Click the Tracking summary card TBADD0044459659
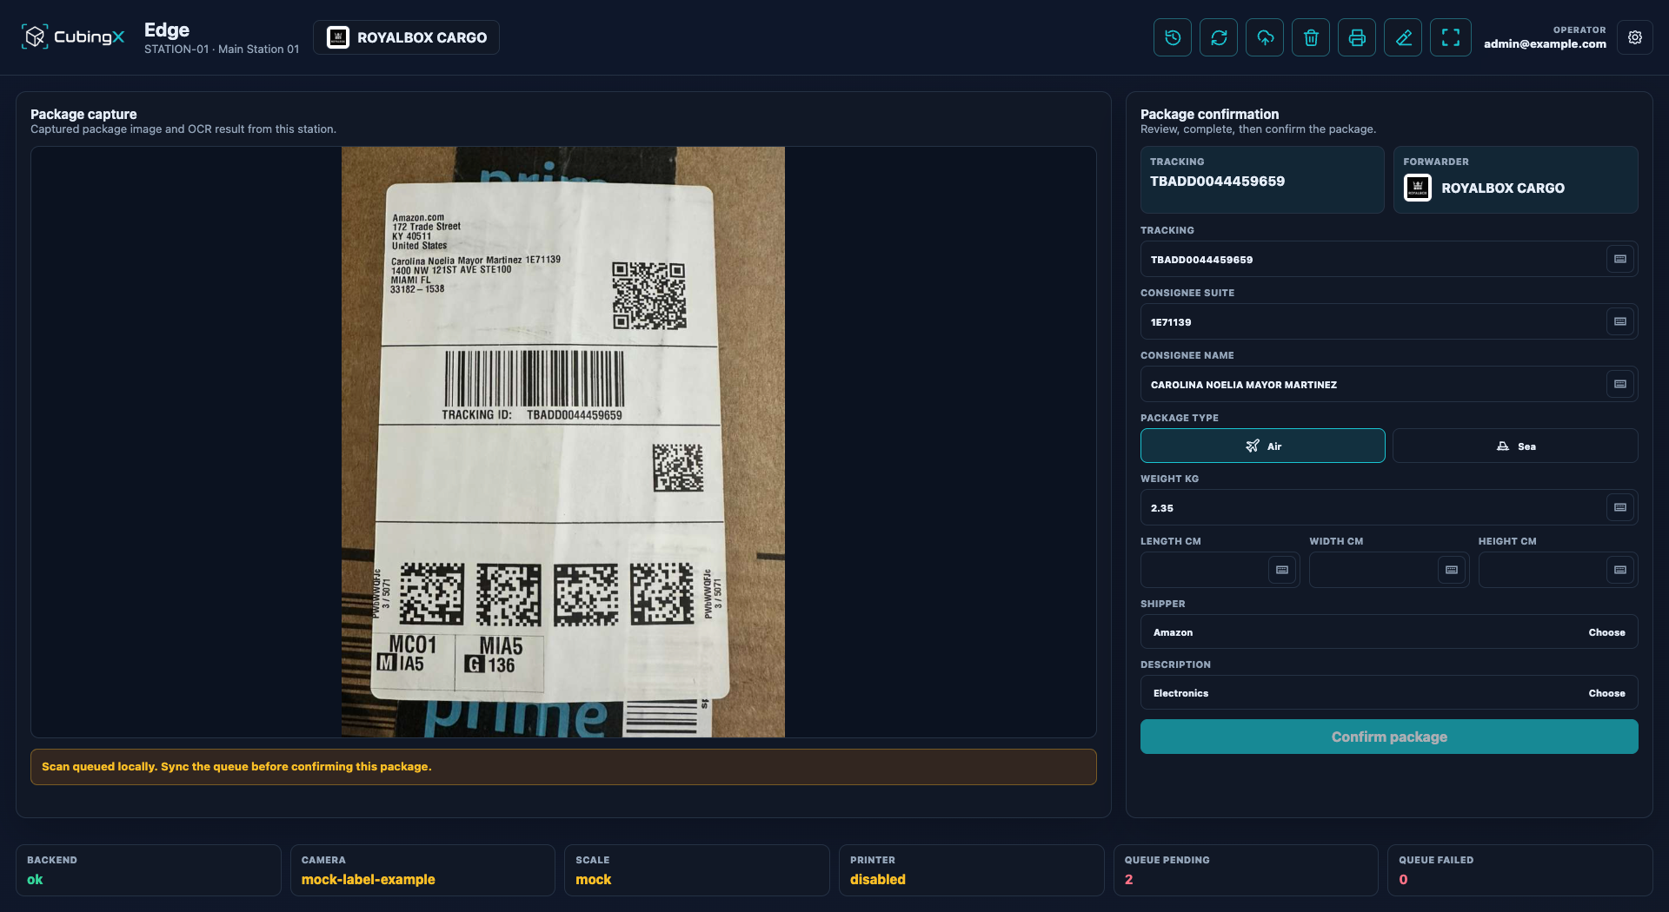The image size is (1669, 912). 1262,180
